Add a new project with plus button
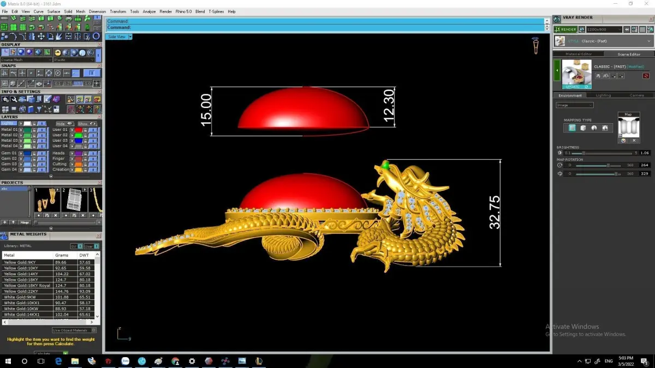This screenshot has height=368, width=655. click(x=5, y=222)
